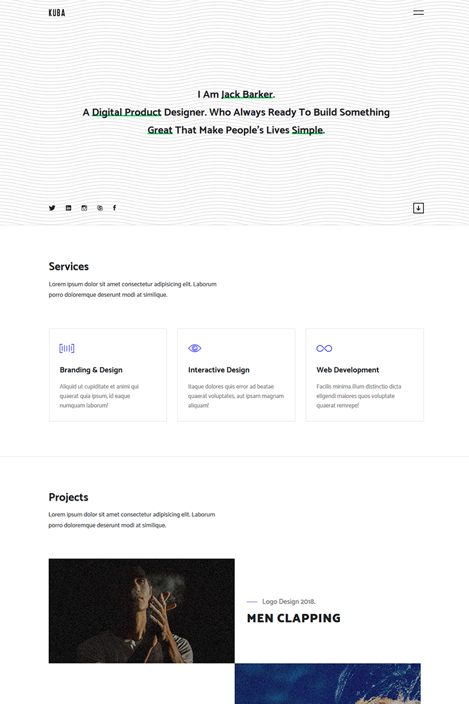Screen dimensions: 469x704
Task: Open the MEN CLAPPING project title
Action: click(x=294, y=618)
